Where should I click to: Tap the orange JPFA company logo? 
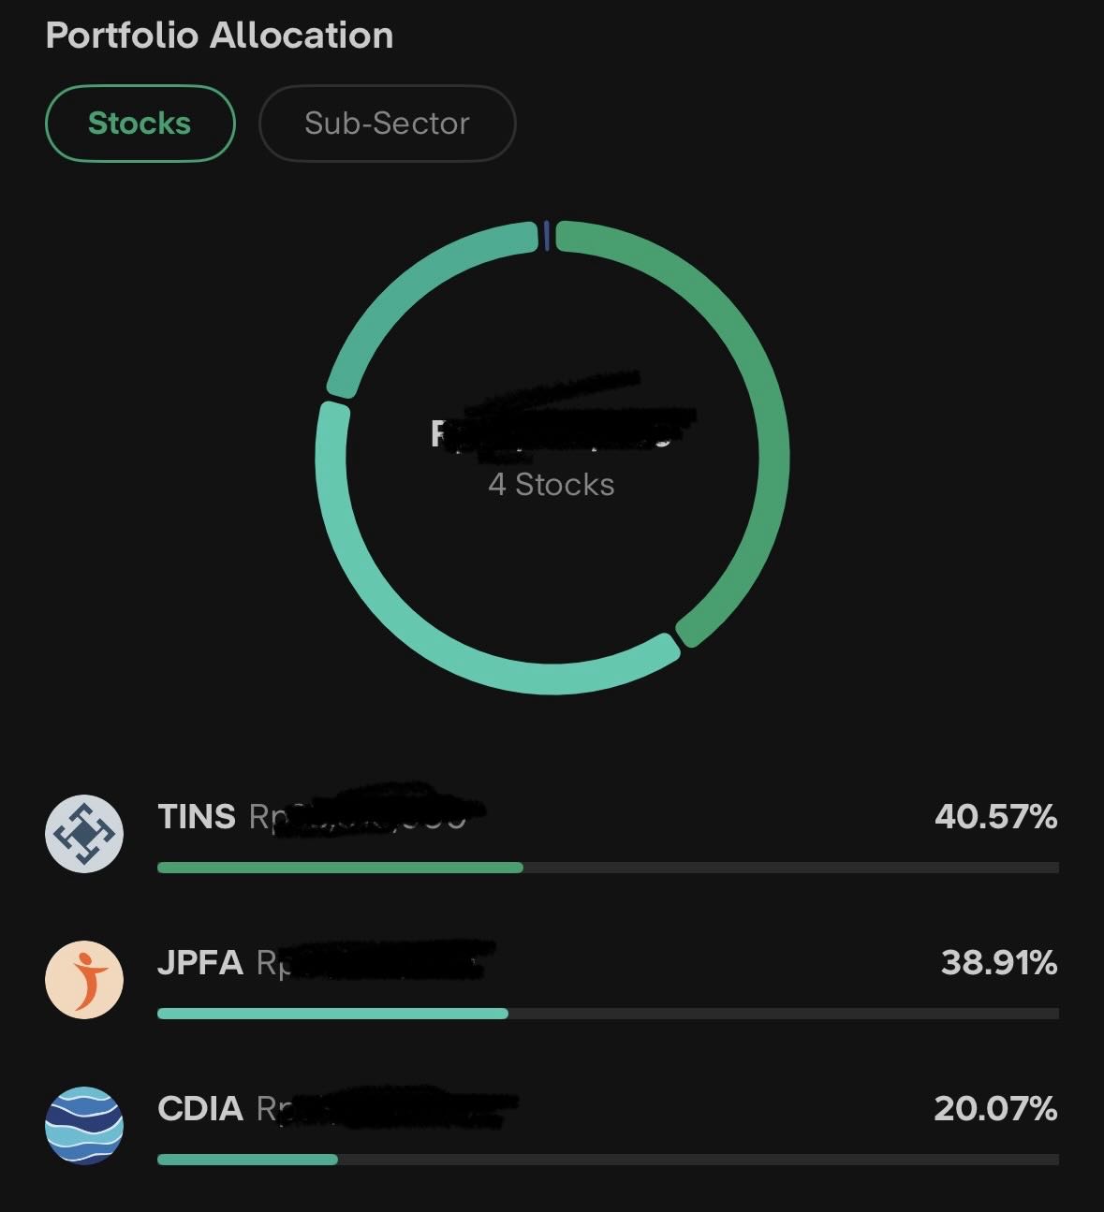point(84,980)
